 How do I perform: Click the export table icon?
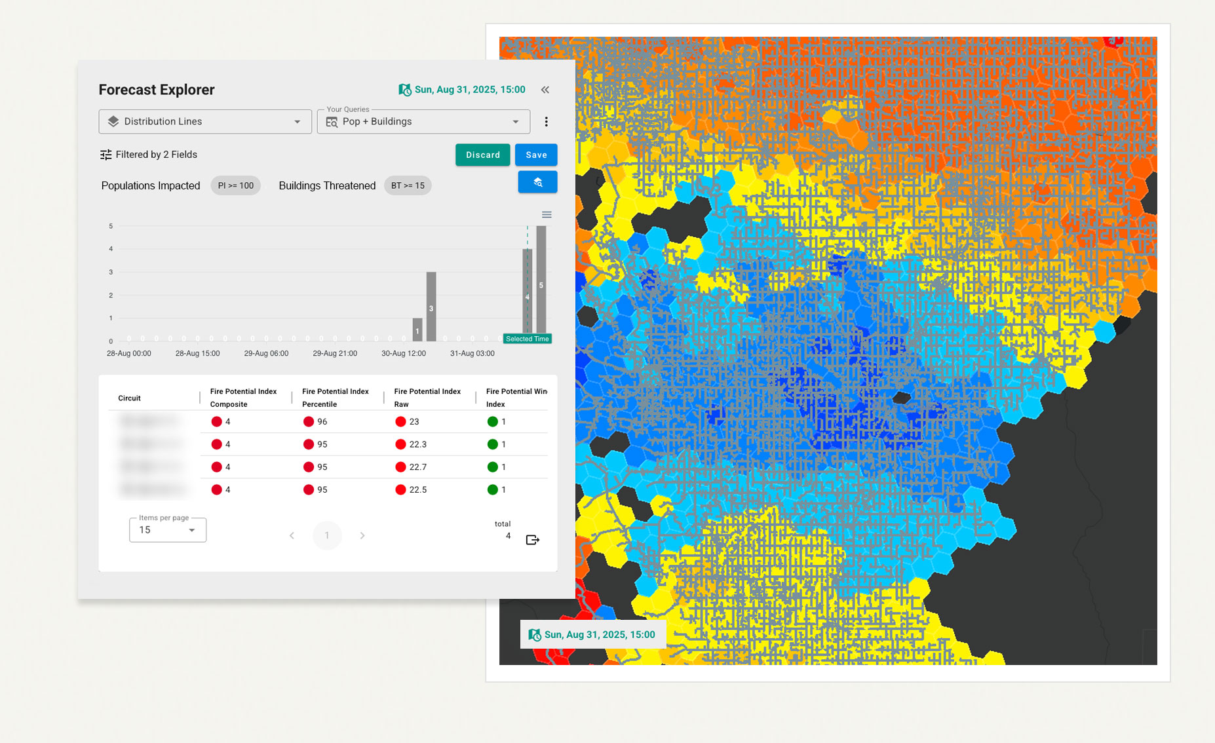pos(532,540)
